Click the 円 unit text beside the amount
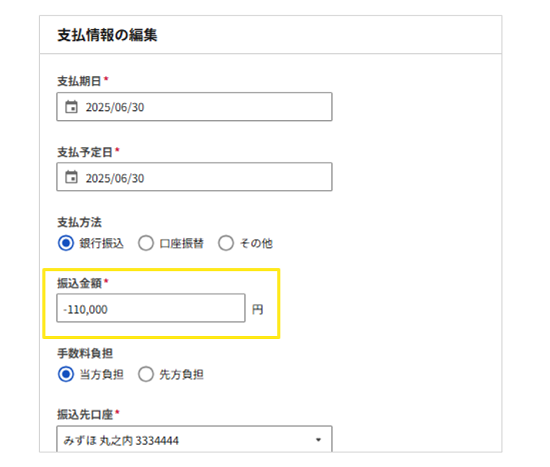 [x=257, y=309]
